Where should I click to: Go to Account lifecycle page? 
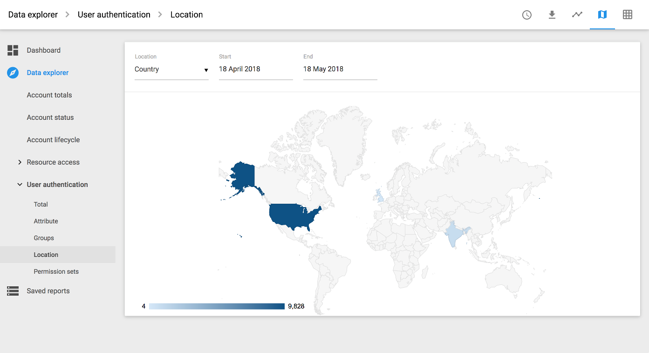point(53,140)
